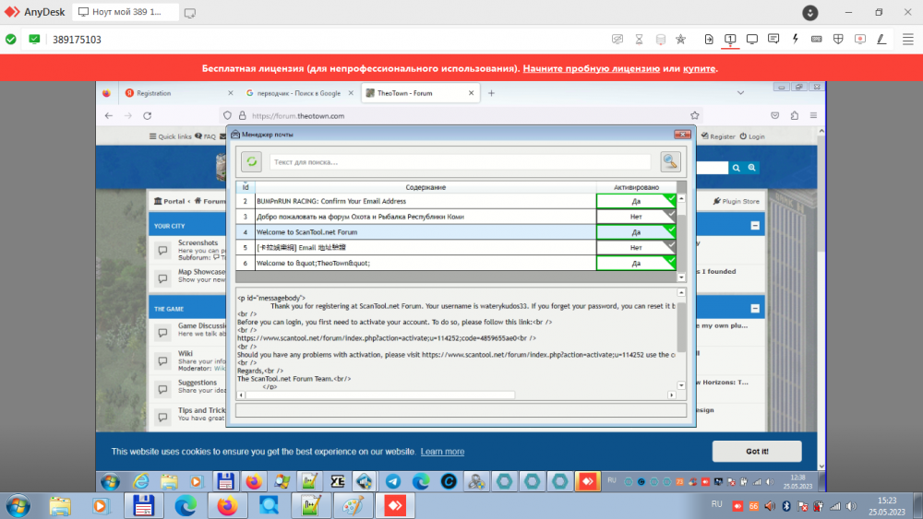This screenshot has width=923, height=519.
Task: Sort table by Содержание column header
Action: click(426, 187)
